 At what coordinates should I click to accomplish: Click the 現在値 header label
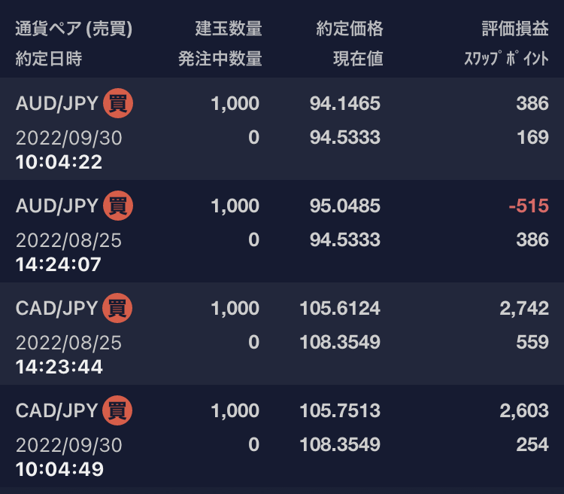[358, 59]
